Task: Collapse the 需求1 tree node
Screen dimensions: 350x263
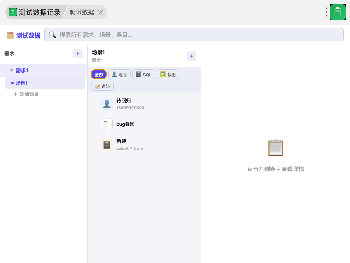Action: coord(11,70)
